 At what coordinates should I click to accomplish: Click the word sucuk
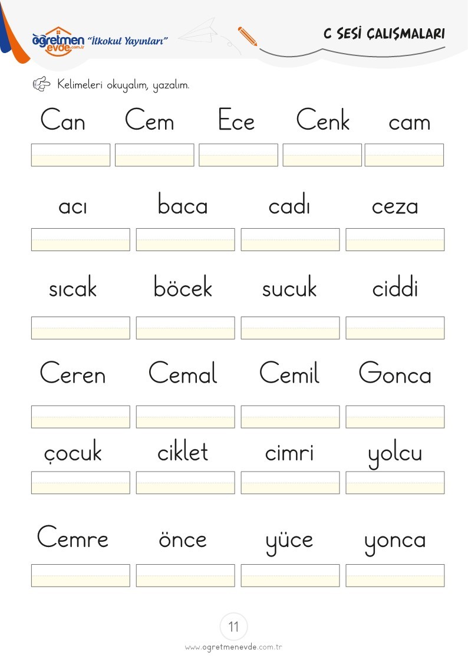(289, 286)
